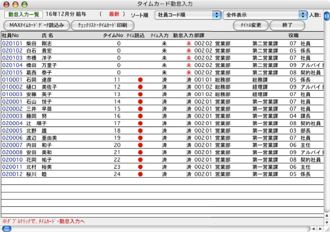Click the left scroll arrow at bottom
This screenshot has height=232, width=330.
pyautogui.click(x=313, y=229)
